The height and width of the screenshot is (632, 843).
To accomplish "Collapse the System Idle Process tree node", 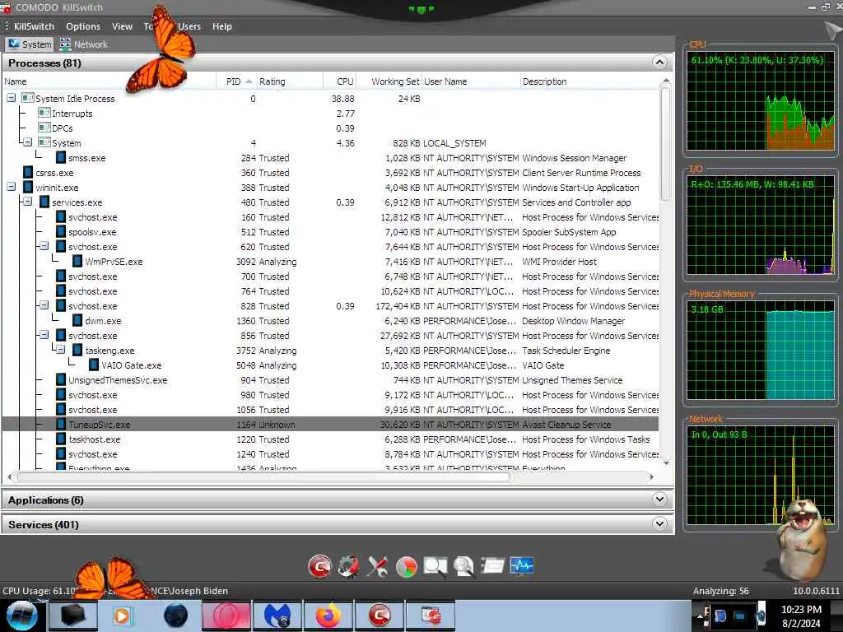I will (x=12, y=99).
